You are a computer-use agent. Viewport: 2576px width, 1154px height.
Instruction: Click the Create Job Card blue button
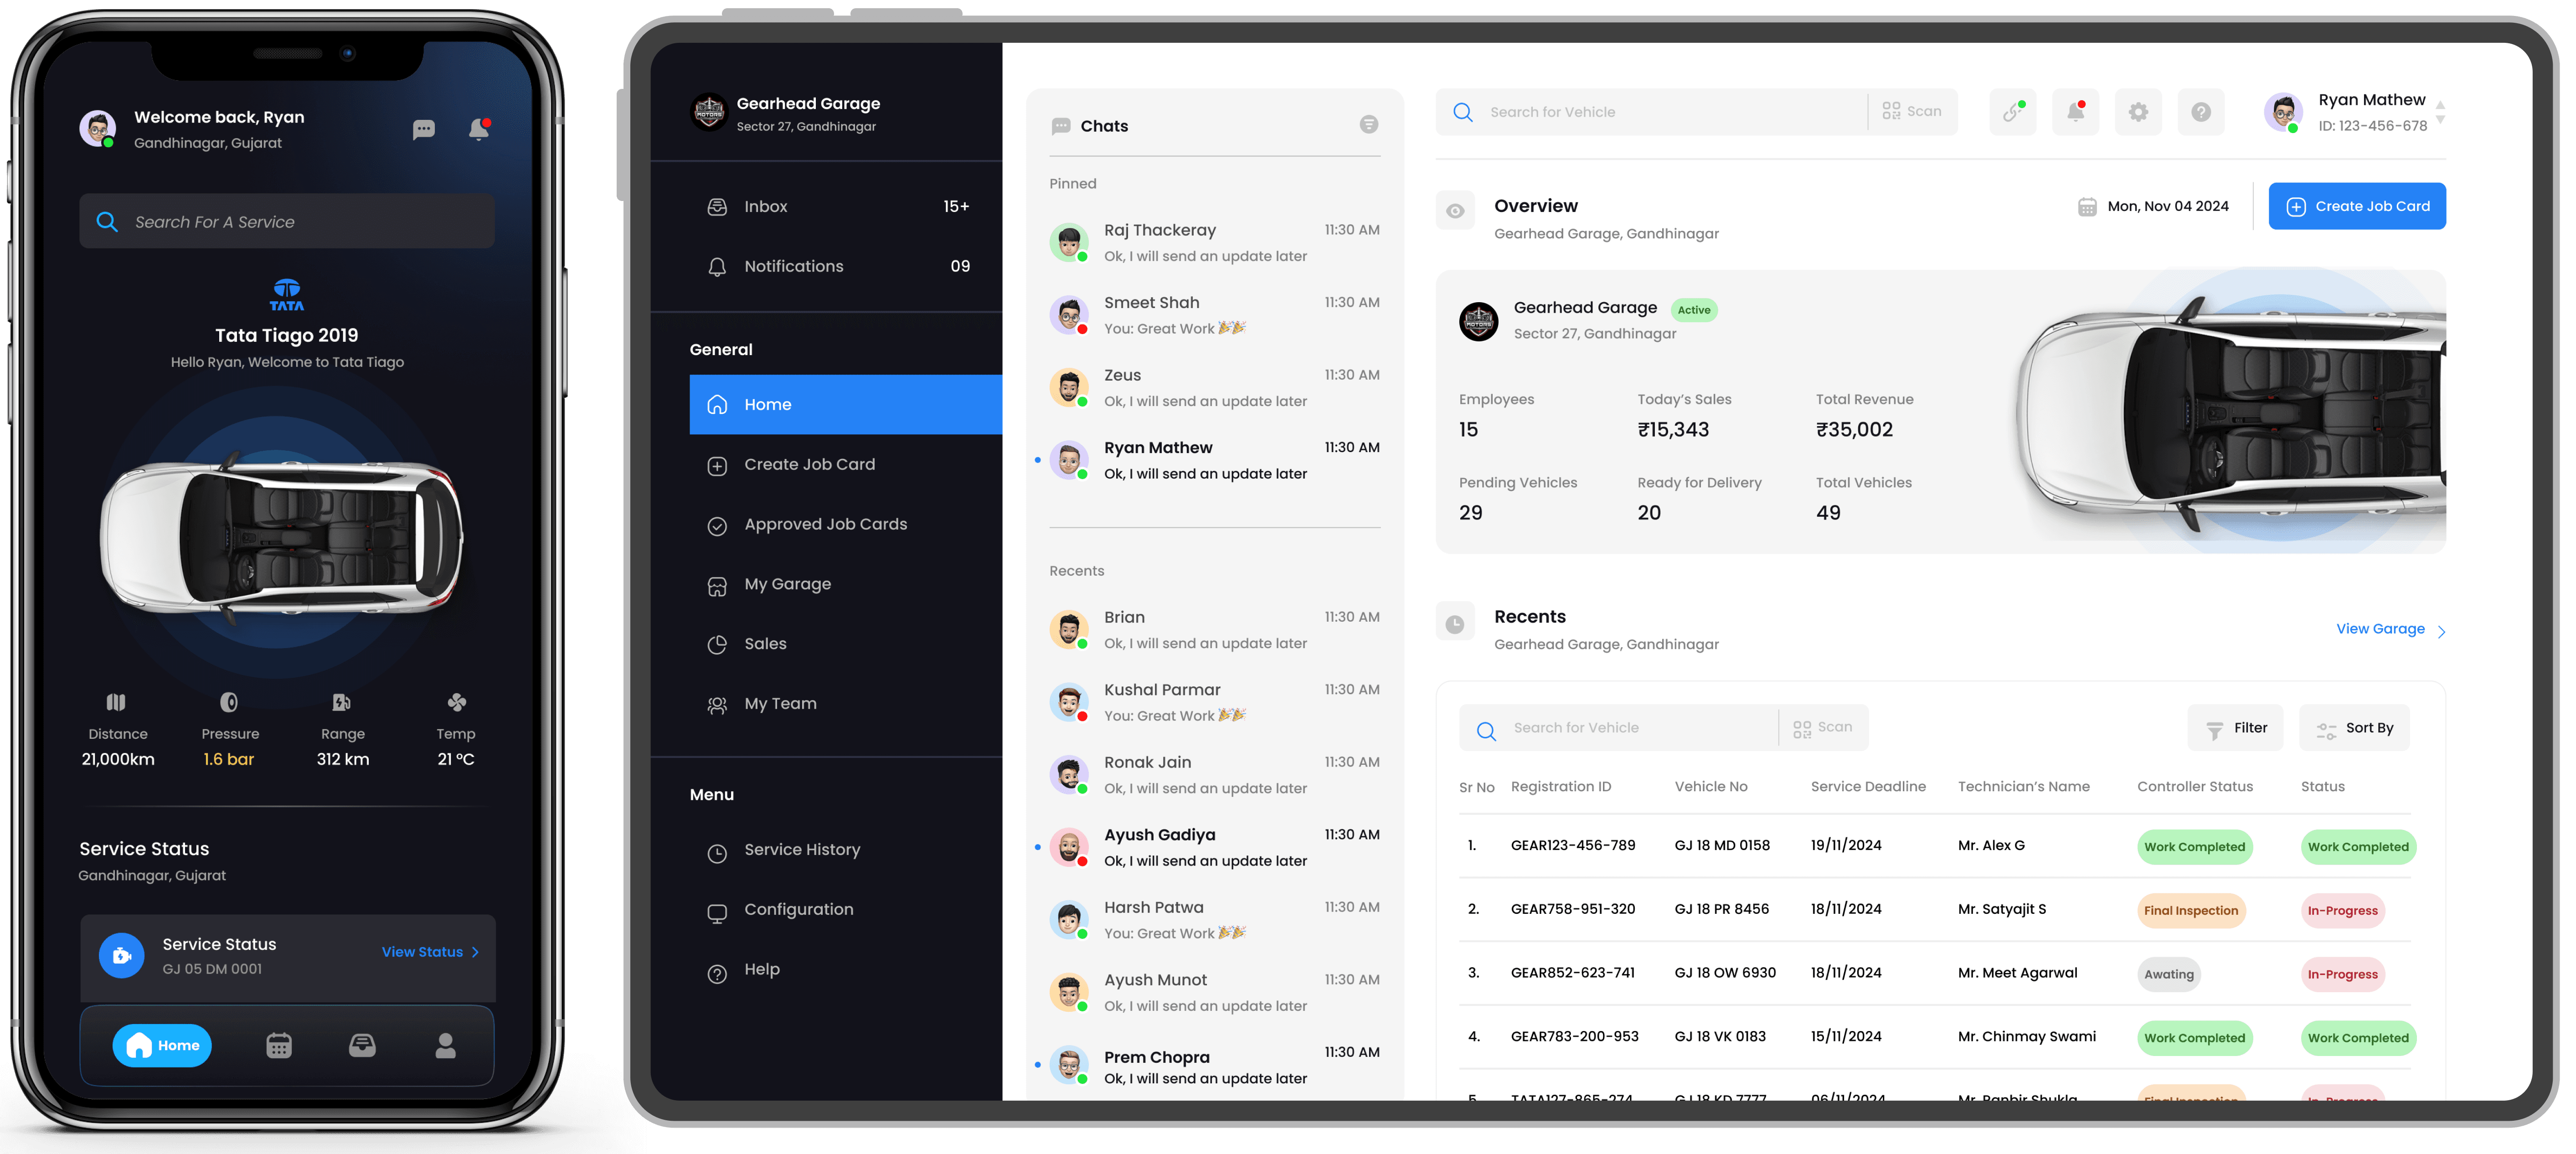point(2356,206)
